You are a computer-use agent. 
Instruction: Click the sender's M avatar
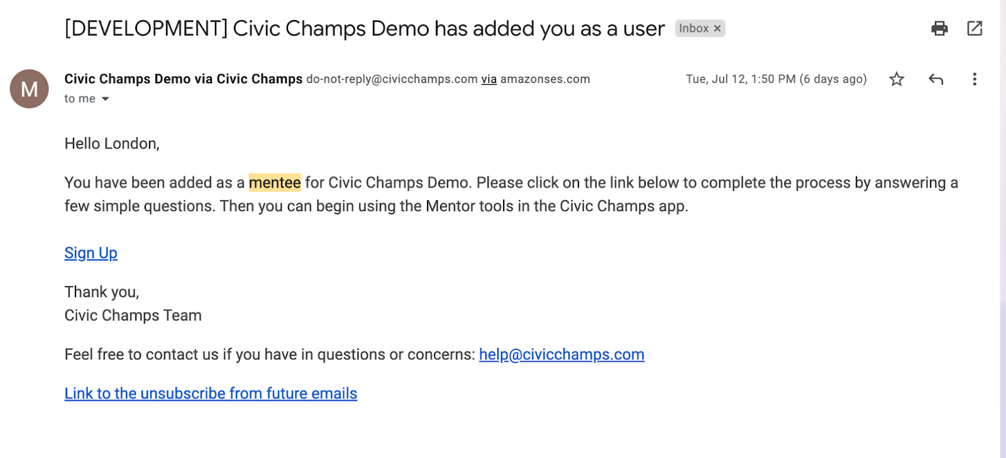click(x=29, y=89)
